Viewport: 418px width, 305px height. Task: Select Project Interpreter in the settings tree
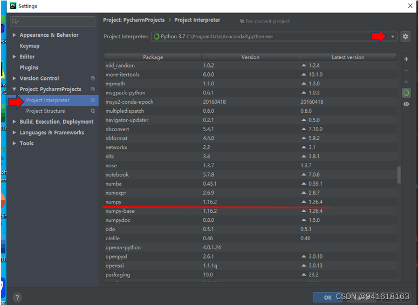pyautogui.click(x=53, y=100)
